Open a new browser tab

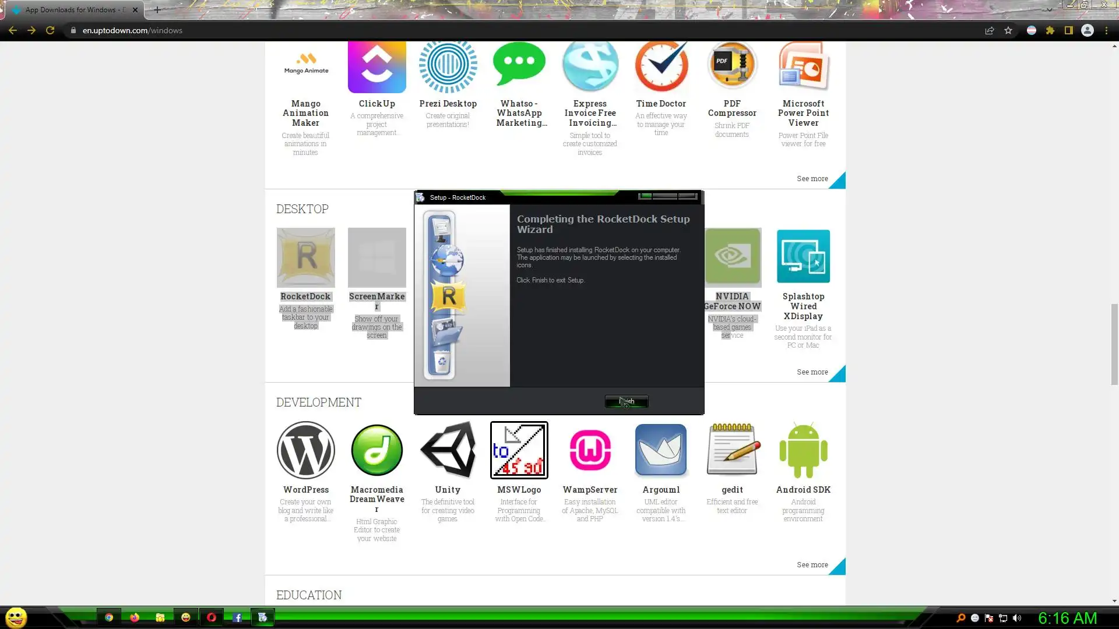[x=157, y=10]
